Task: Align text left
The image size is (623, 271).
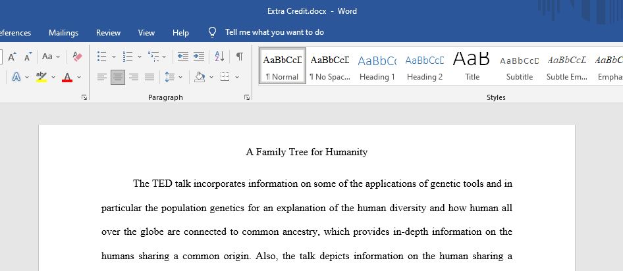Action: (x=101, y=77)
